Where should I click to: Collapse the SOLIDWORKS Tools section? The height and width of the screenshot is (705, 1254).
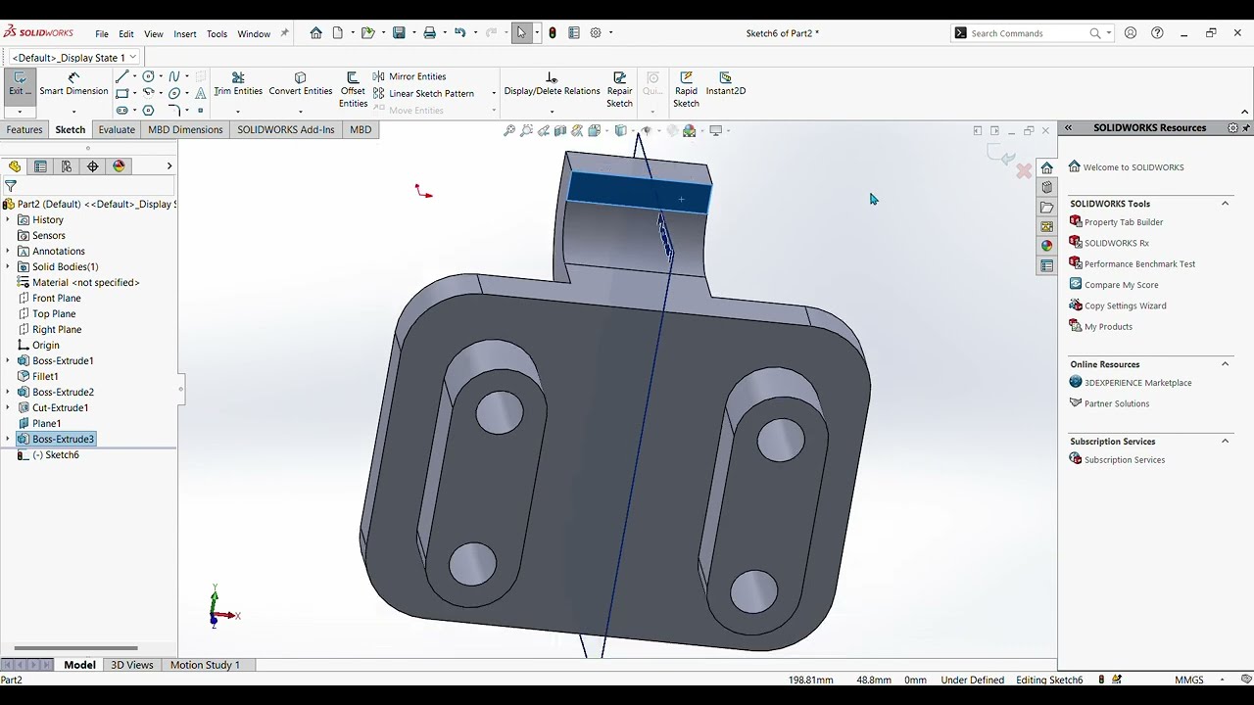tap(1225, 204)
